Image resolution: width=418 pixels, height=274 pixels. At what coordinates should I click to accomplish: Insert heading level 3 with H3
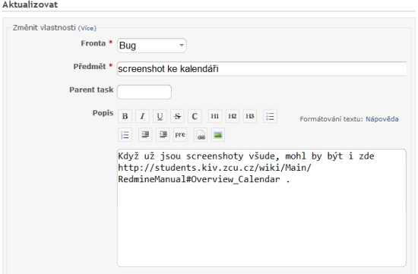[x=250, y=116]
